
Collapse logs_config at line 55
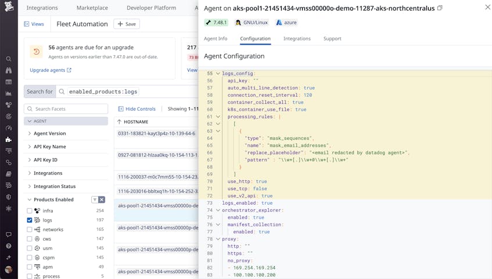(218, 73)
